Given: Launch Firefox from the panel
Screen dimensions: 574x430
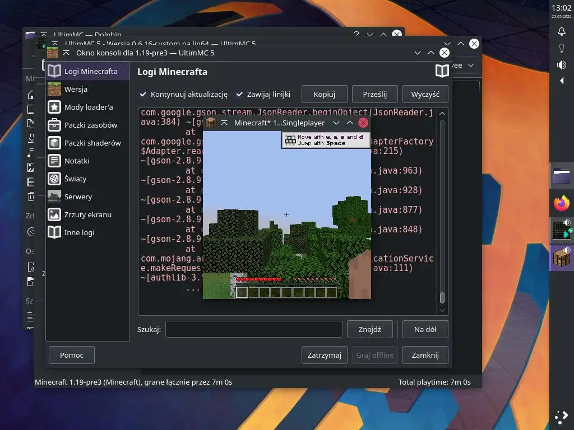Looking at the screenshot, I should [x=562, y=203].
